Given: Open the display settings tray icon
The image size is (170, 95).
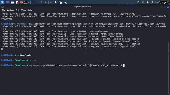Looking at the screenshot, I should click(x=138, y=2).
